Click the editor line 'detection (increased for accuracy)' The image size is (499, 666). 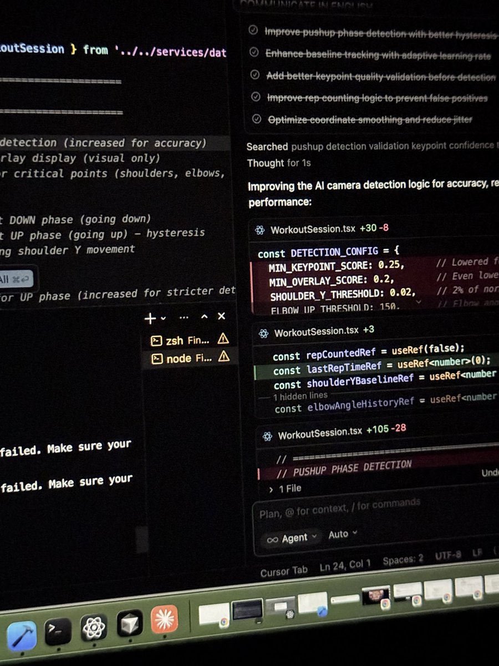103,143
